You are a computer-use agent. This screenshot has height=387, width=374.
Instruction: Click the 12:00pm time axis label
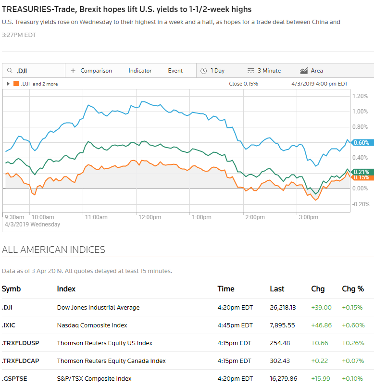(150, 217)
